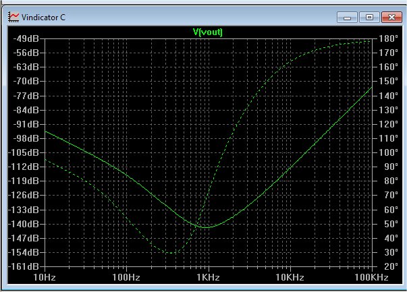Viewport: 407px width, 292px height.
Task: Click the -91dB magnitude axis label
Action: pos(26,125)
